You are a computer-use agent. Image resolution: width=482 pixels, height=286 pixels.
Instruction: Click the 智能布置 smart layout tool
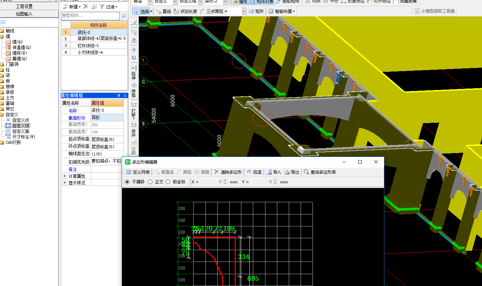[281, 12]
